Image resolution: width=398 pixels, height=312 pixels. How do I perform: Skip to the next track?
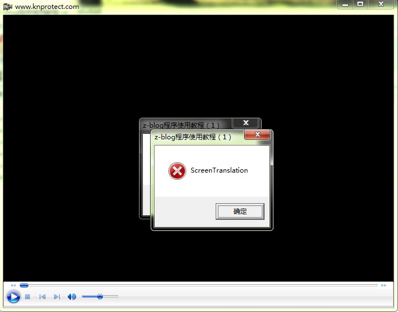57,297
